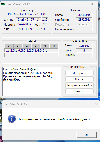Click the testmem.tz.ru group label
The height and width of the screenshot is (142, 100).
pos(79,67)
